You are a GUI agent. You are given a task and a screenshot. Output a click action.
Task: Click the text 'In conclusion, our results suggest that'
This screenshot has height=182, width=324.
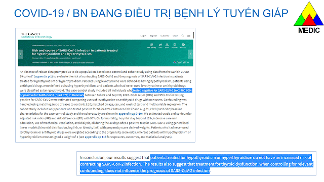point(115,157)
